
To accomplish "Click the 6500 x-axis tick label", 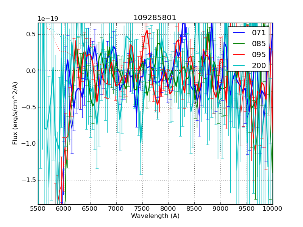I will click(90, 208).
